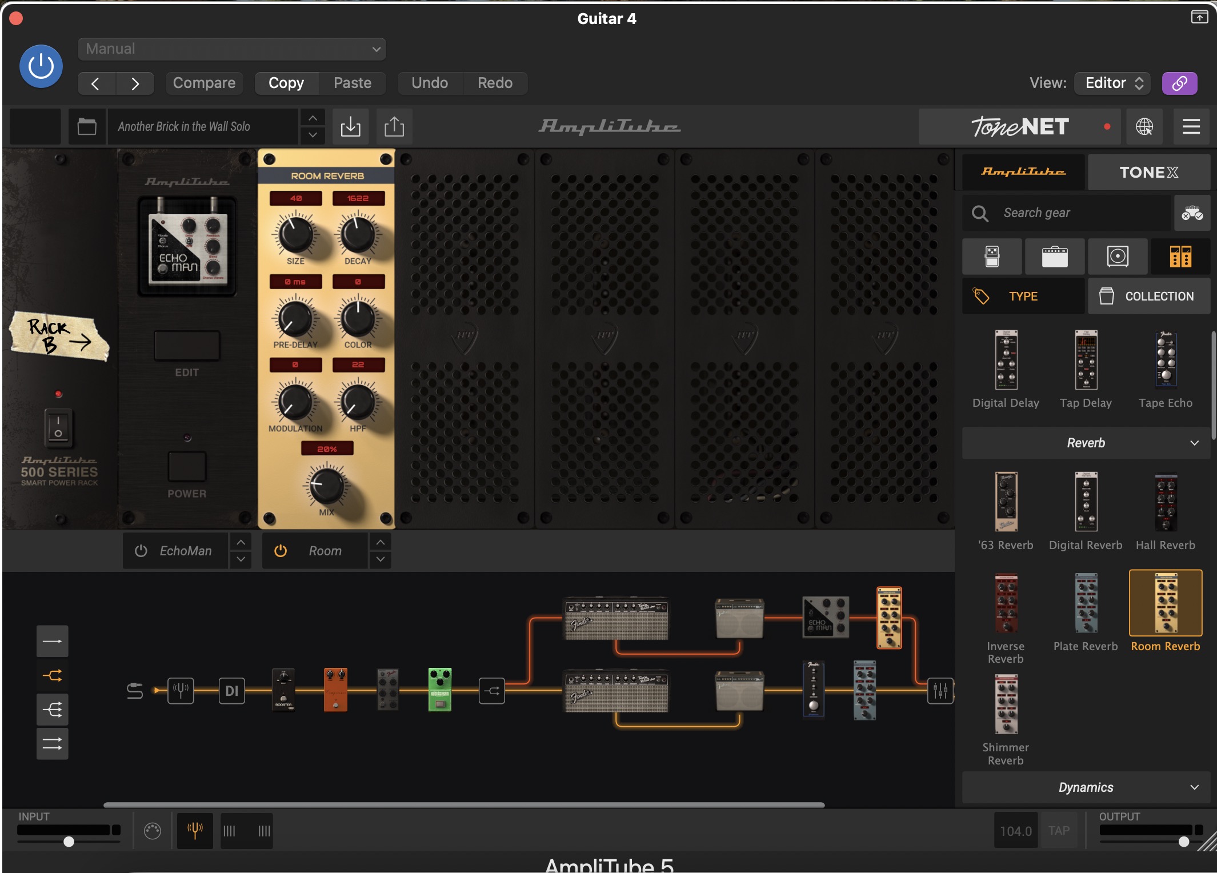Click EchoMan slot up chevron
The width and height of the screenshot is (1217, 873).
click(x=241, y=542)
